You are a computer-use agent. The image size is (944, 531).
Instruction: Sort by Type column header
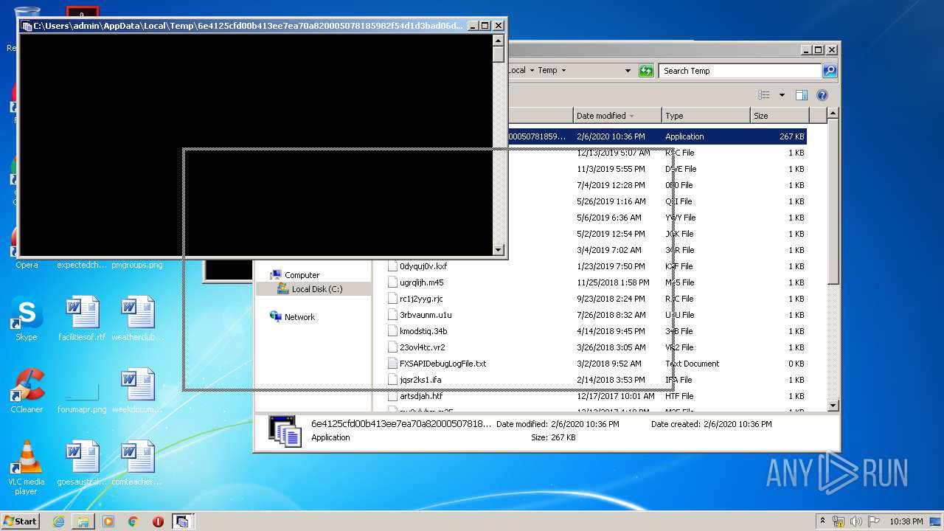pyautogui.click(x=706, y=116)
